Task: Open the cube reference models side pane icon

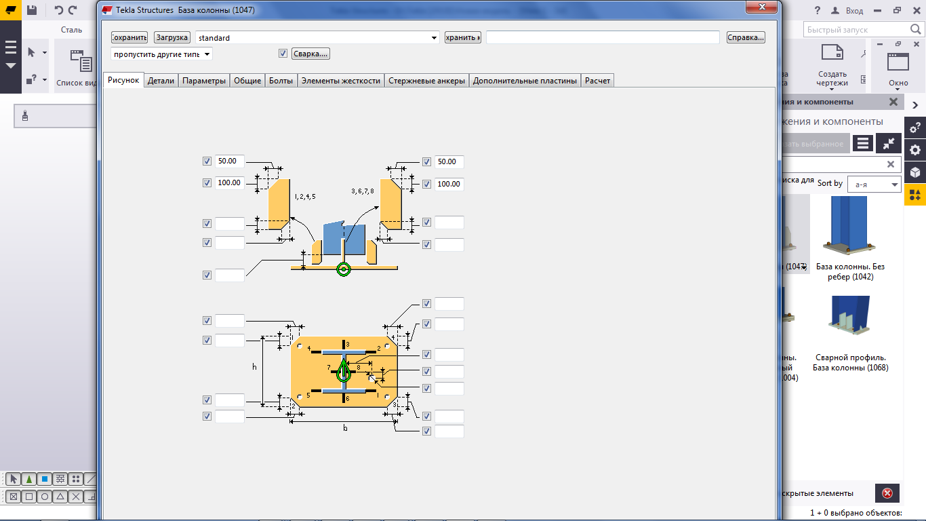Action: (x=914, y=172)
